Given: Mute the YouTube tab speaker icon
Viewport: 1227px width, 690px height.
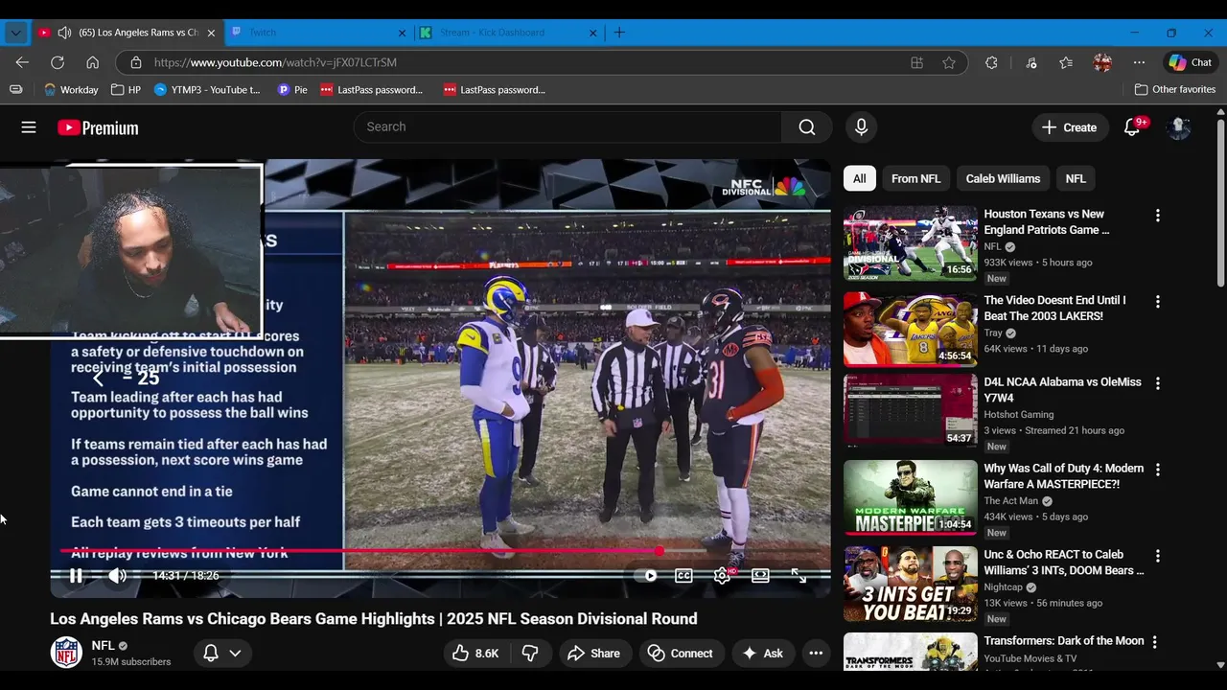Looking at the screenshot, I should 64,33.
